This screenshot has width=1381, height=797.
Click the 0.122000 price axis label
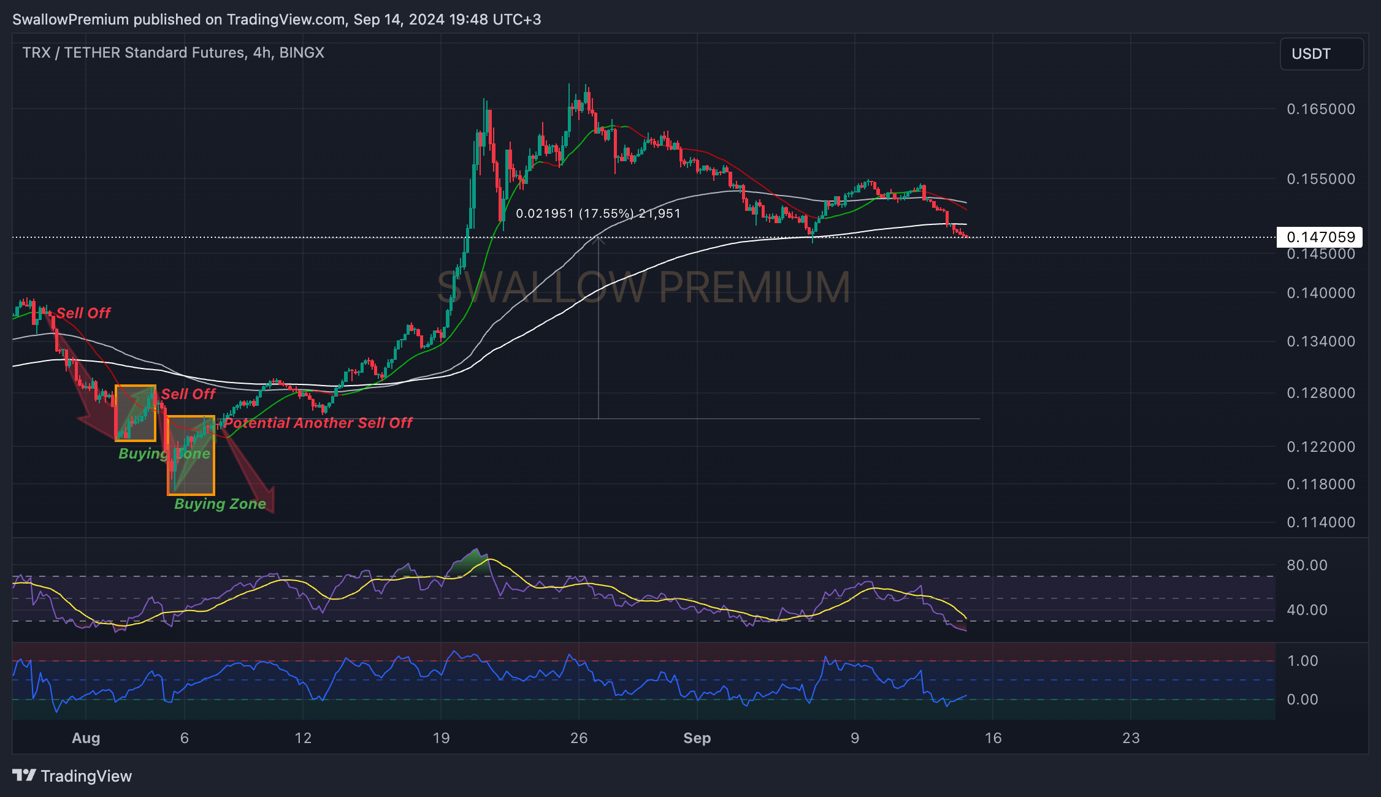click(x=1321, y=447)
